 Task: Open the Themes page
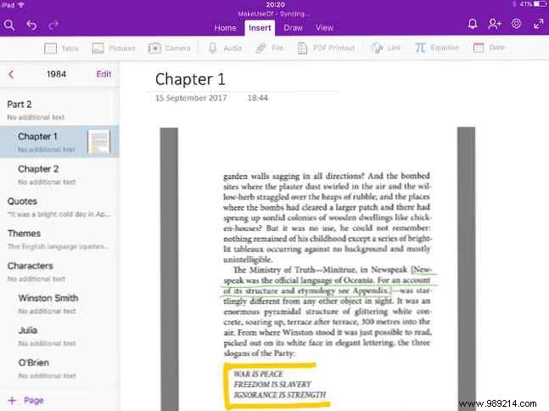click(x=59, y=239)
